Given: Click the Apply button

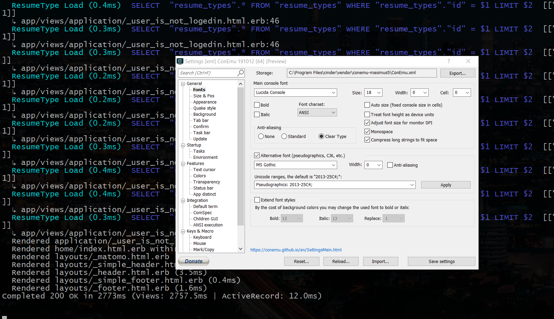Looking at the screenshot, I should tap(446, 185).
